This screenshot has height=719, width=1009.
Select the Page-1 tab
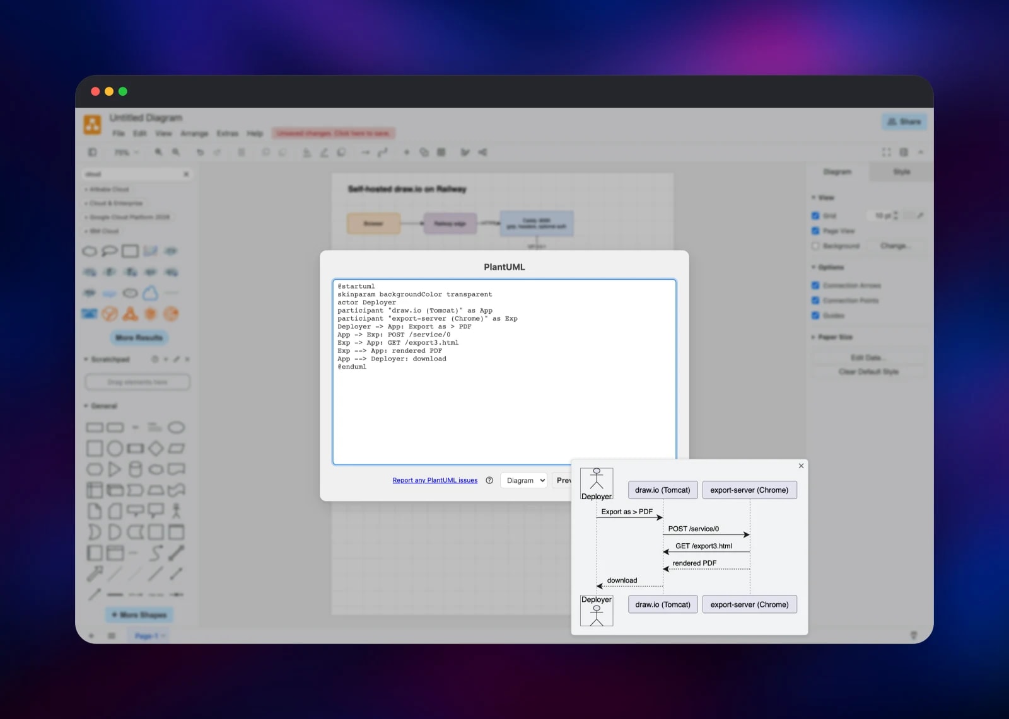pyautogui.click(x=149, y=636)
